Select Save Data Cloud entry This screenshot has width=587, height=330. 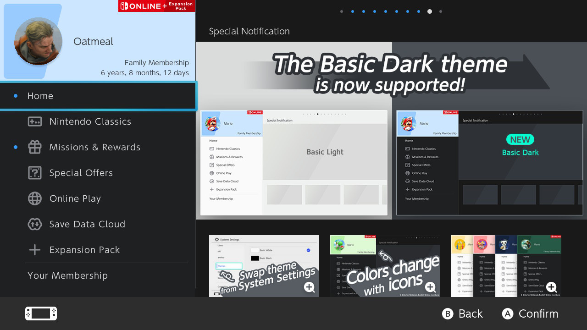[x=98, y=224]
